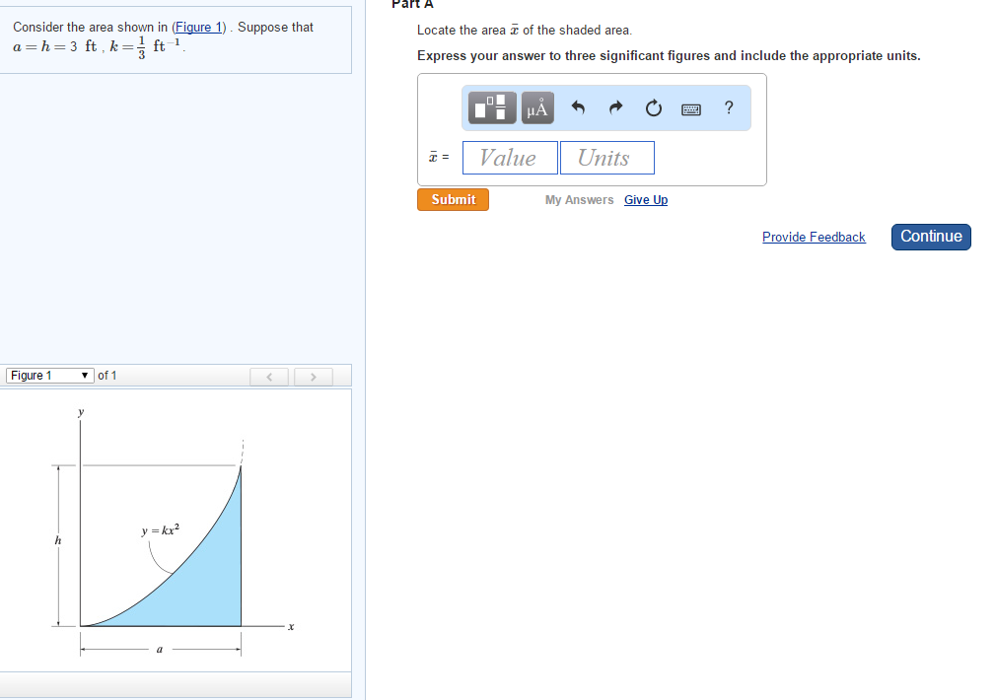Click the Give Up link
This screenshot has height=700, width=995.
click(x=645, y=199)
